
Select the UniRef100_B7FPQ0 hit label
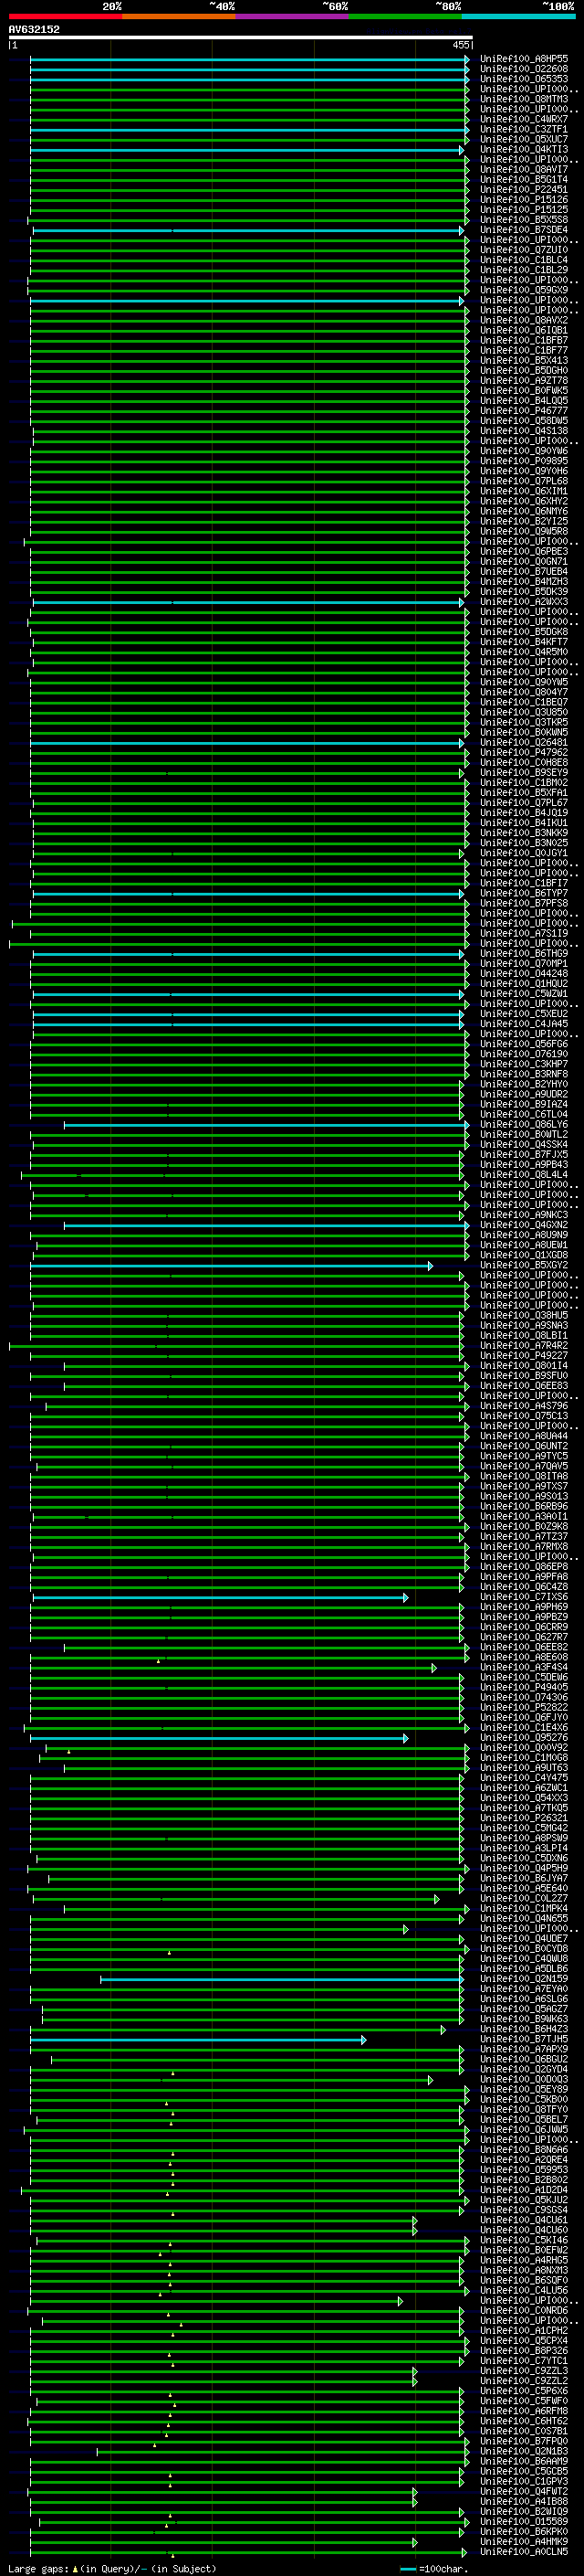coord(524,2441)
